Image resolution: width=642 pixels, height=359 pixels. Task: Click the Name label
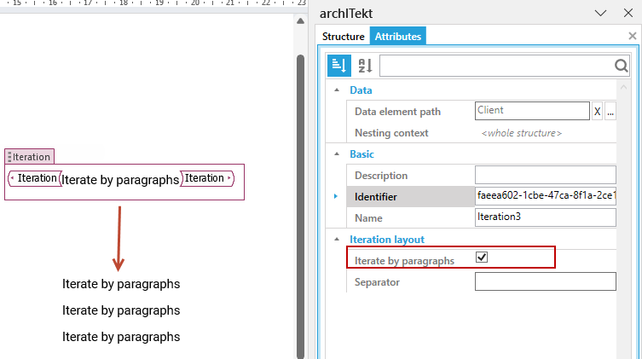(x=368, y=218)
